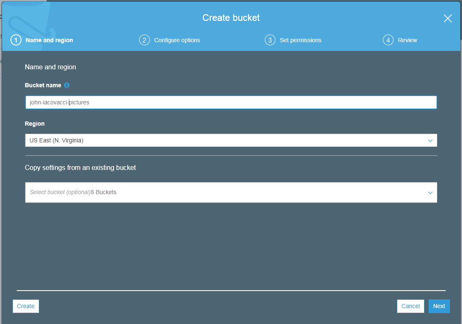Click the Region dropdown chevron arrow

click(430, 141)
